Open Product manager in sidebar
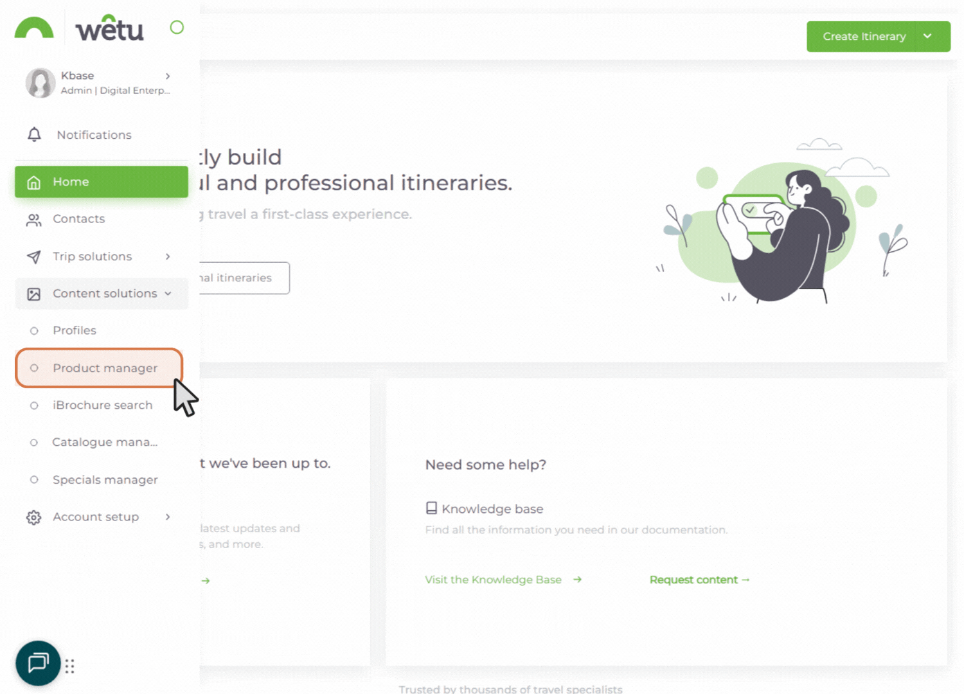This screenshot has height=694, width=964. pyautogui.click(x=105, y=368)
